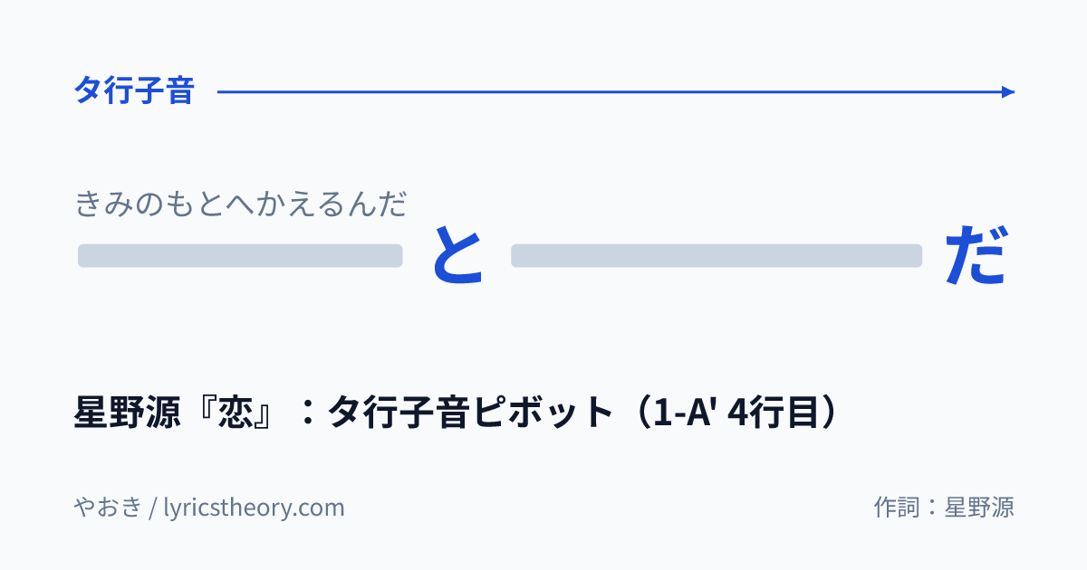1087x570 pixels.
Task: Click the author name やおき
Action: tap(108, 507)
